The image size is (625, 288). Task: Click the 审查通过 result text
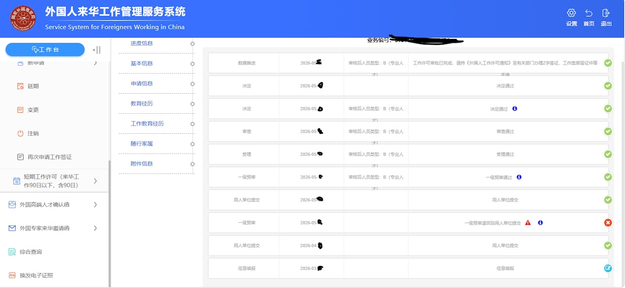tap(505, 132)
